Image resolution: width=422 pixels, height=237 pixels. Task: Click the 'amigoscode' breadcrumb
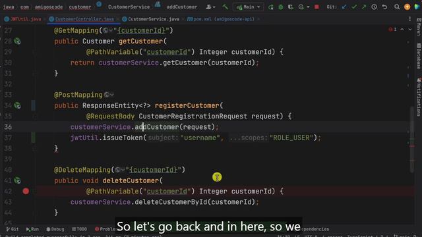49,7
